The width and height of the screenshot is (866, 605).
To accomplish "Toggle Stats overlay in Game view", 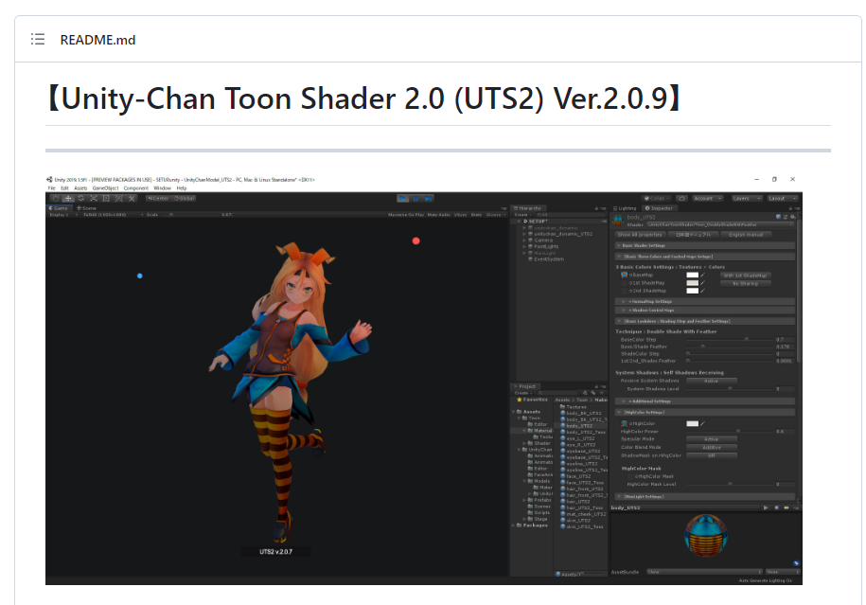I will click(477, 215).
